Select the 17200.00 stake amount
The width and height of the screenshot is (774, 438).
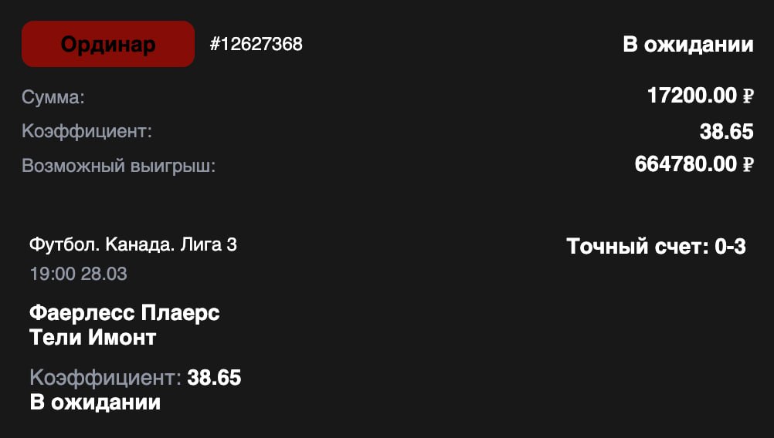pos(691,96)
